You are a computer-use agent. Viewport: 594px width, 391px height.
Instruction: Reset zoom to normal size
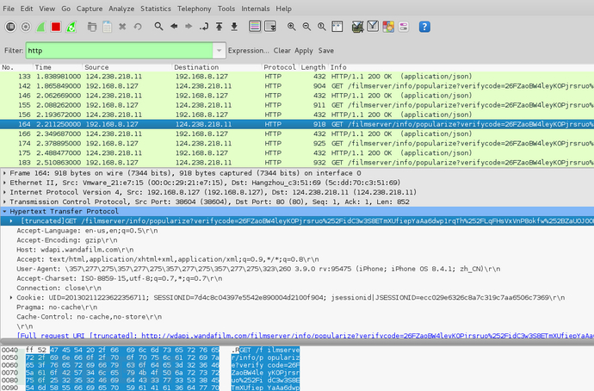pos(322,27)
